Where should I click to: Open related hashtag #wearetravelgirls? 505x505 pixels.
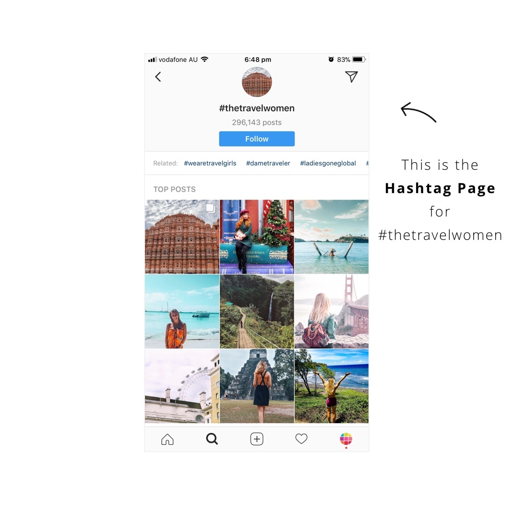click(210, 163)
